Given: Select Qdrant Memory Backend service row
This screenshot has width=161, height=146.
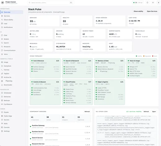Looking at the screenshot, I should click(x=109, y=69).
